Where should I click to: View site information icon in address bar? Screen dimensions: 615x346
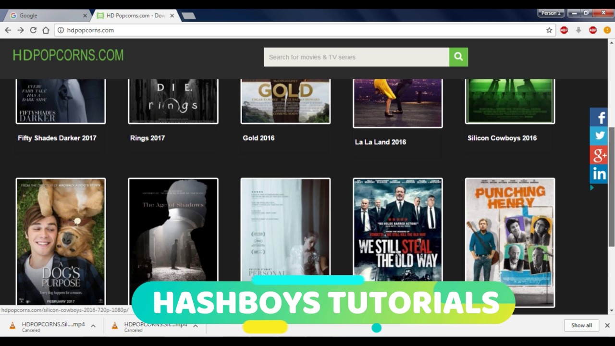[61, 30]
